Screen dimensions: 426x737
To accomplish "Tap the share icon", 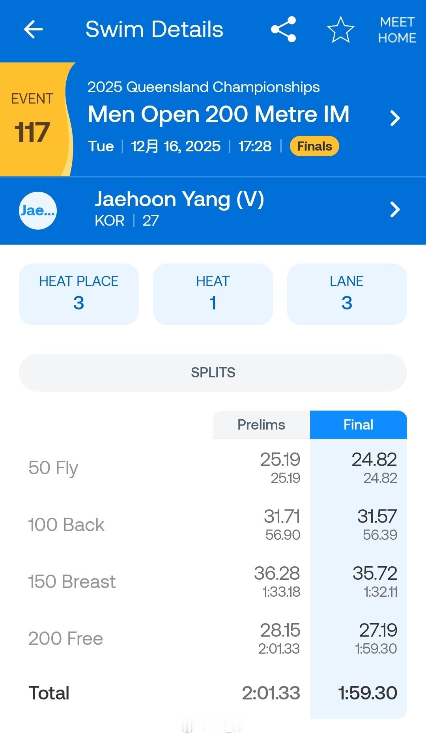I will (x=283, y=29).
